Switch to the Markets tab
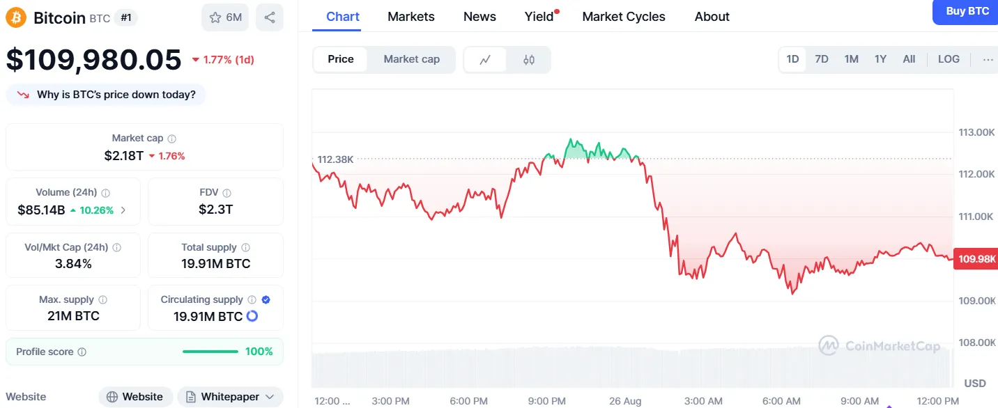Viewport: 998px width, 408px height. pyautogui.click(x=410, y=16)
